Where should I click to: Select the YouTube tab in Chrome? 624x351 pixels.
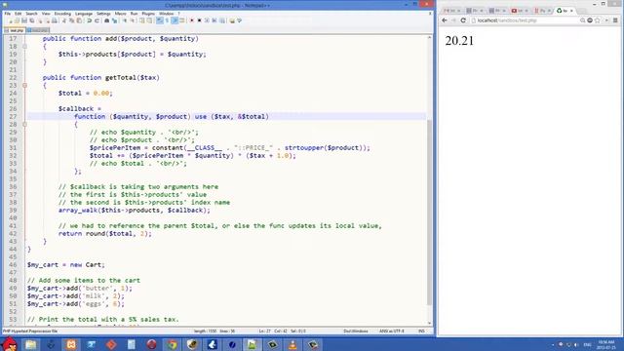point(519,11)
